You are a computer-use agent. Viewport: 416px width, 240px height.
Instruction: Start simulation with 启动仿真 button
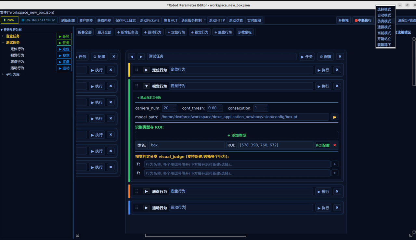(236, 20)
